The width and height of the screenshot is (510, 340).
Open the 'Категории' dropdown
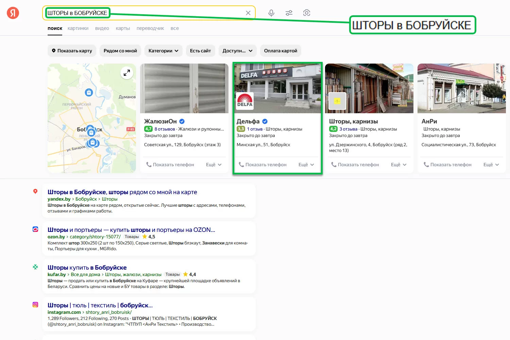click(163, 51)
